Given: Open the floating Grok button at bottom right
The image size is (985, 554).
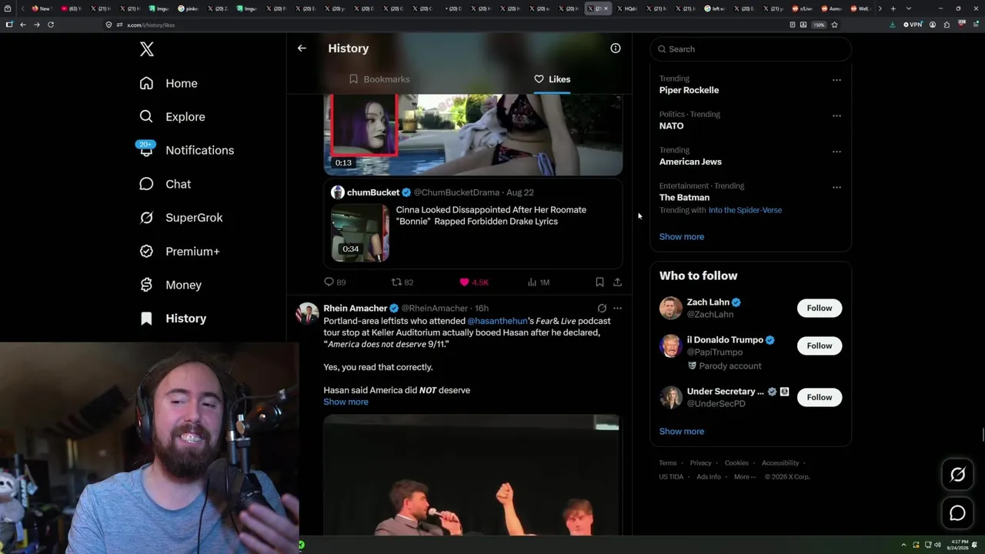Looking at the screenshot, I should 958,475.
